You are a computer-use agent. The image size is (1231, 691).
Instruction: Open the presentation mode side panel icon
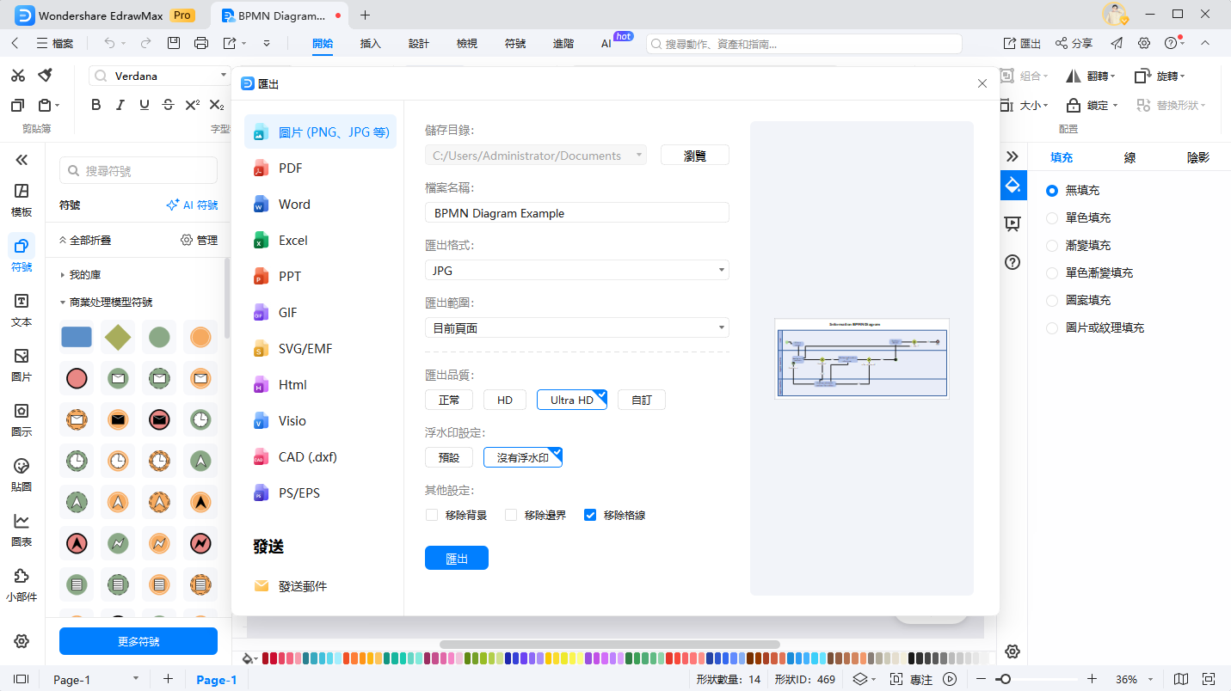click(1012, 223)
